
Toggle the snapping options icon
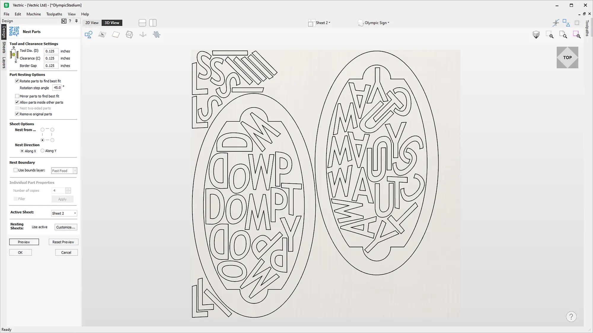(556, 23)
